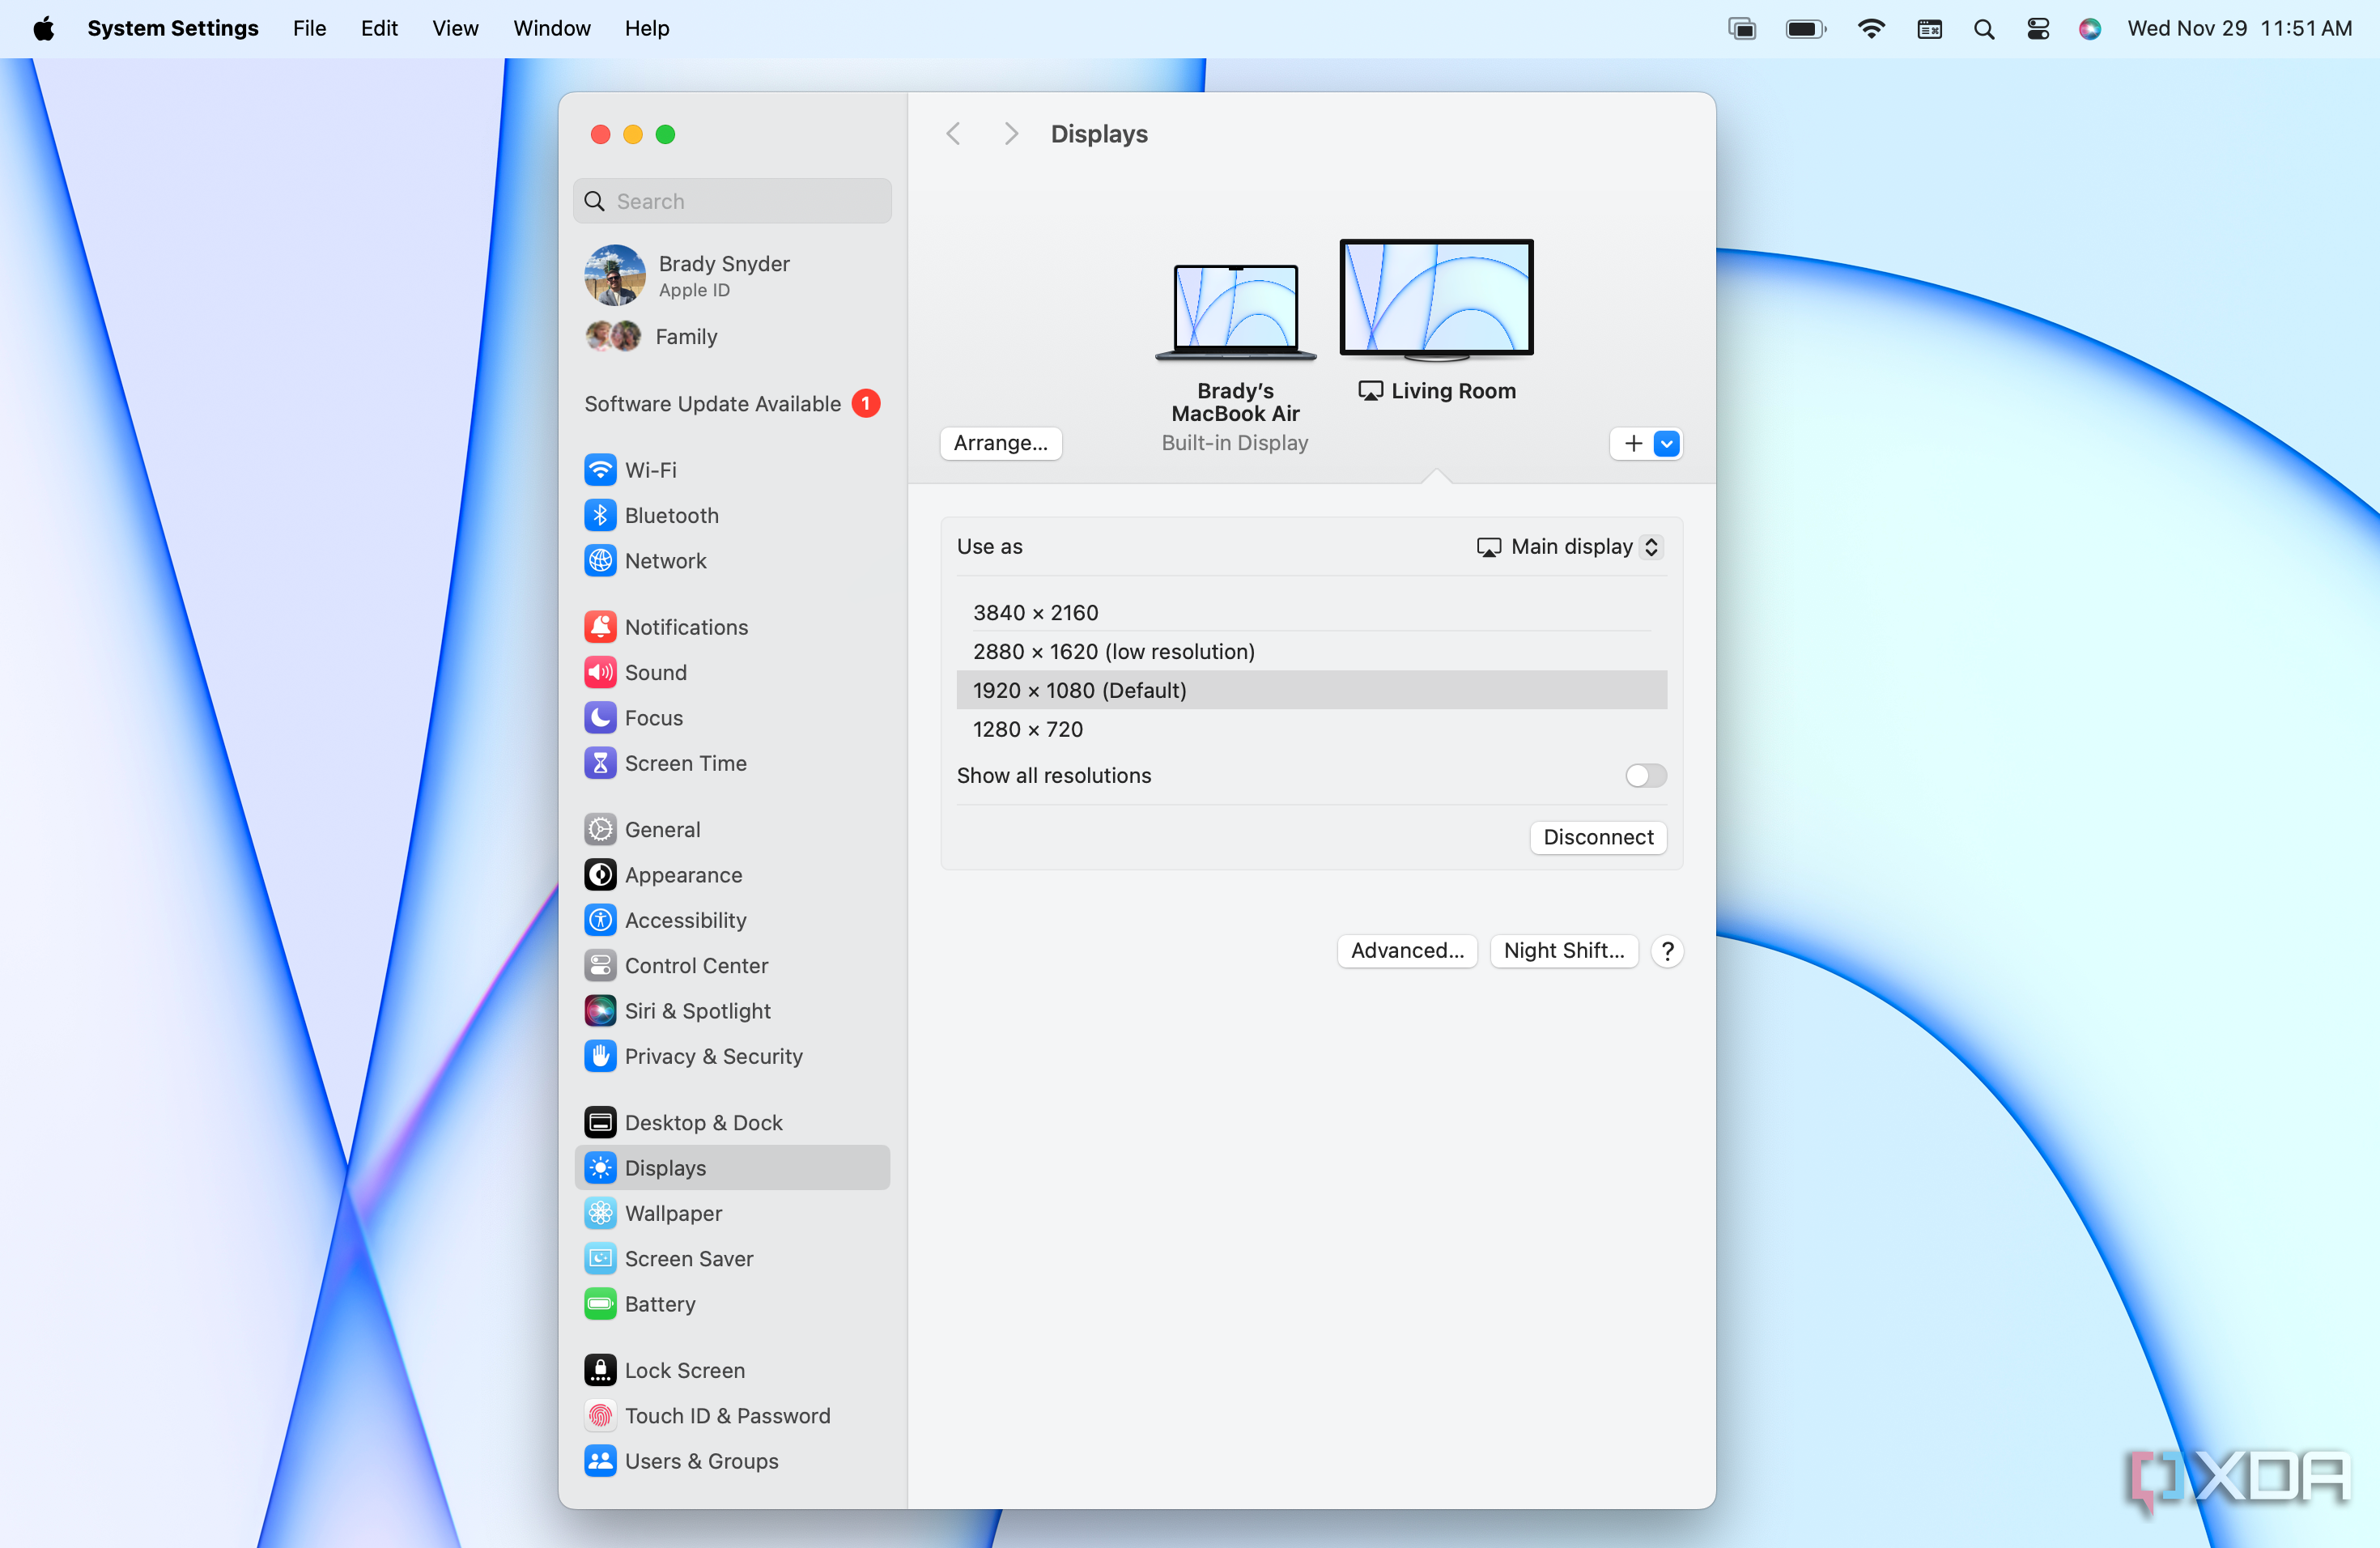Open Privacy & Security hand icon

coord(600,1056)
